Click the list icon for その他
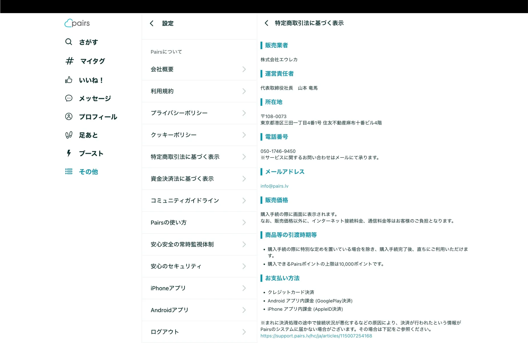 69,171
